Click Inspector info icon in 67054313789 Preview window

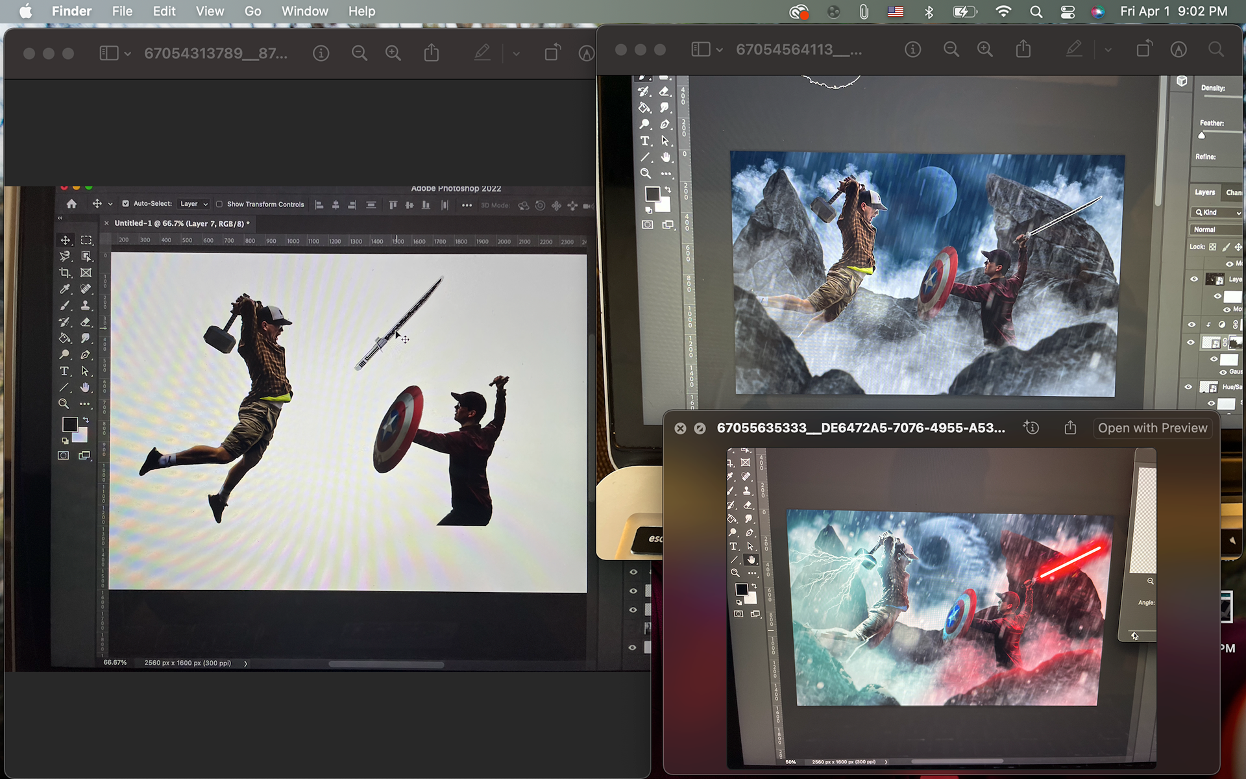click(x=321, y=53)
